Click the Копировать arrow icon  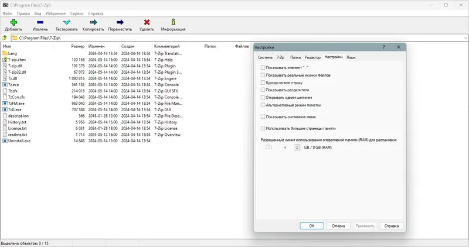(93, 22)
